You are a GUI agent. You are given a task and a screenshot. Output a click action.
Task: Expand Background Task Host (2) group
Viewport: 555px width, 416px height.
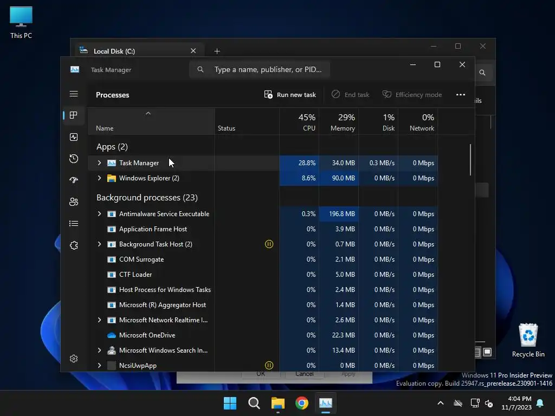point(100,244)
